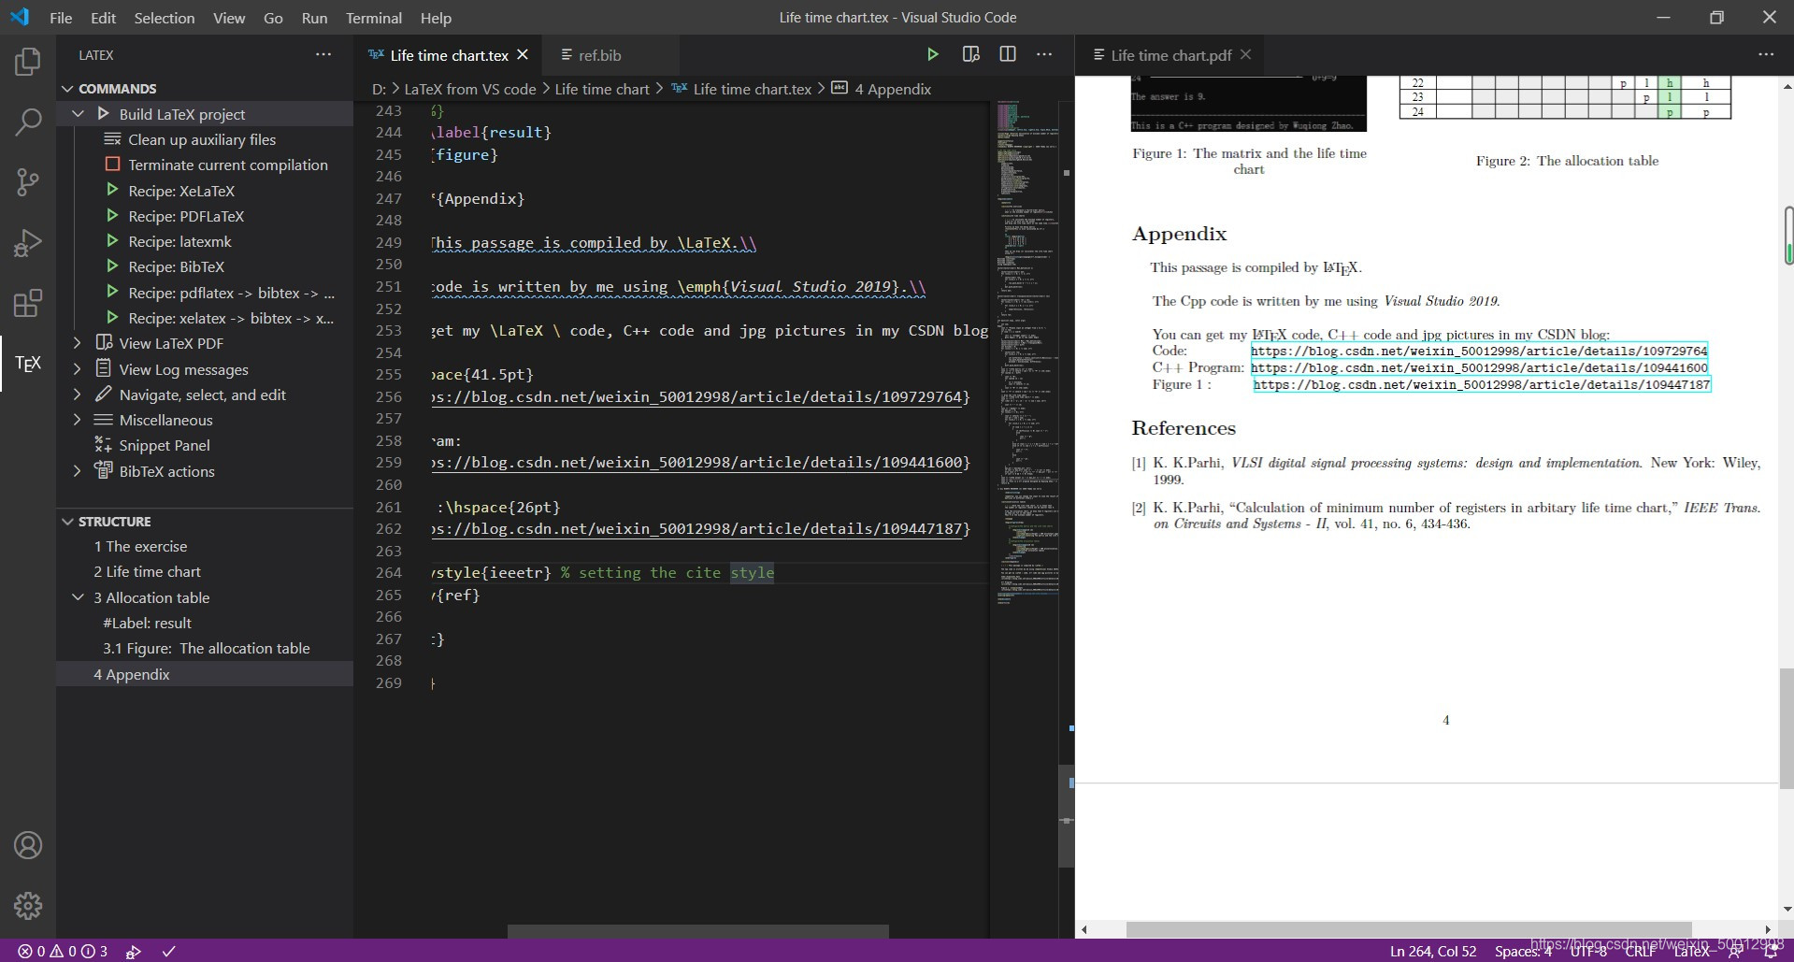Image resolution: width=1794 pixels, height=962 pixels.
Task: Expand Navigate, select, and edit node
Action: click(78, 395)
